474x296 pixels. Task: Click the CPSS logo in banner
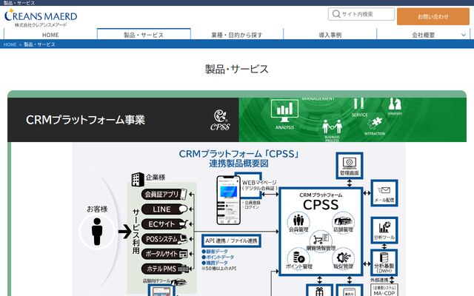220,120
